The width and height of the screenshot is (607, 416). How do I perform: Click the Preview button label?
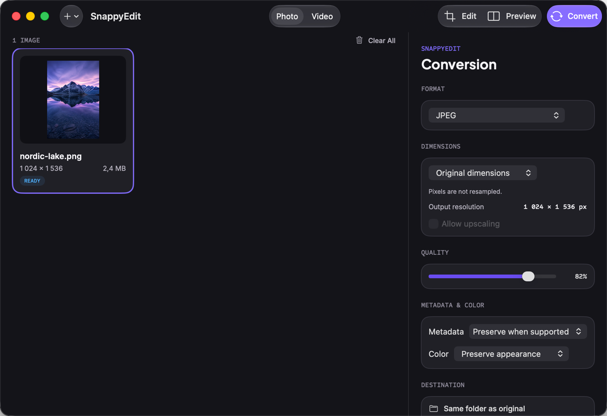(521, 16)
